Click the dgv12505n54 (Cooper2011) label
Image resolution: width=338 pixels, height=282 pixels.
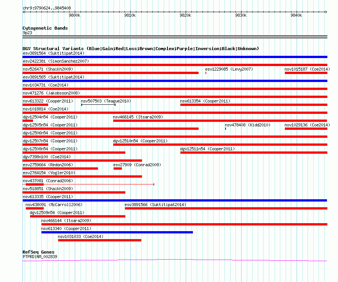(50, 125)
